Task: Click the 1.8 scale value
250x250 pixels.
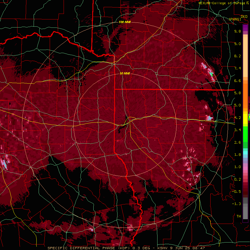Action: point(237,155)
